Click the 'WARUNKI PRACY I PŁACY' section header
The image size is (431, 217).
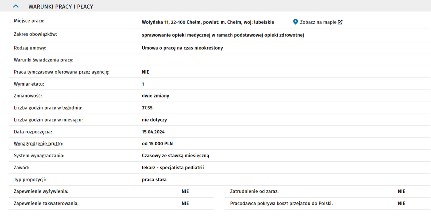(61, 6)
